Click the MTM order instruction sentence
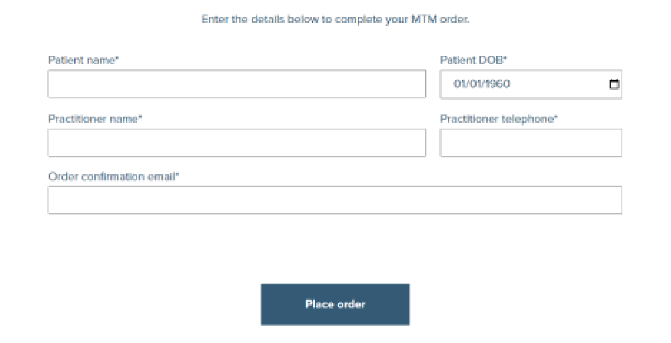 335,19
